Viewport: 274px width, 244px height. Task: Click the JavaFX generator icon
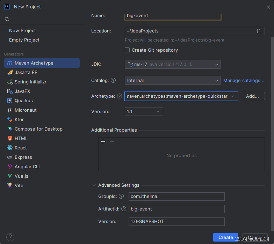click(x=10, y=91)
